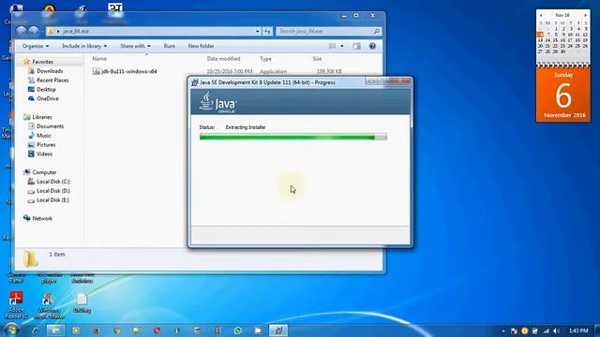This screenshot has height=337, width=600.
Task: Click the large date 6 on calendar gadget
Action: click(x=563, y=95)
